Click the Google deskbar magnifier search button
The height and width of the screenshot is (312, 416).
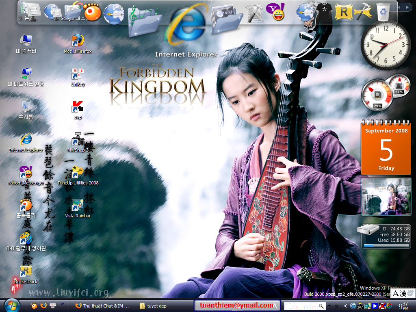322,306
